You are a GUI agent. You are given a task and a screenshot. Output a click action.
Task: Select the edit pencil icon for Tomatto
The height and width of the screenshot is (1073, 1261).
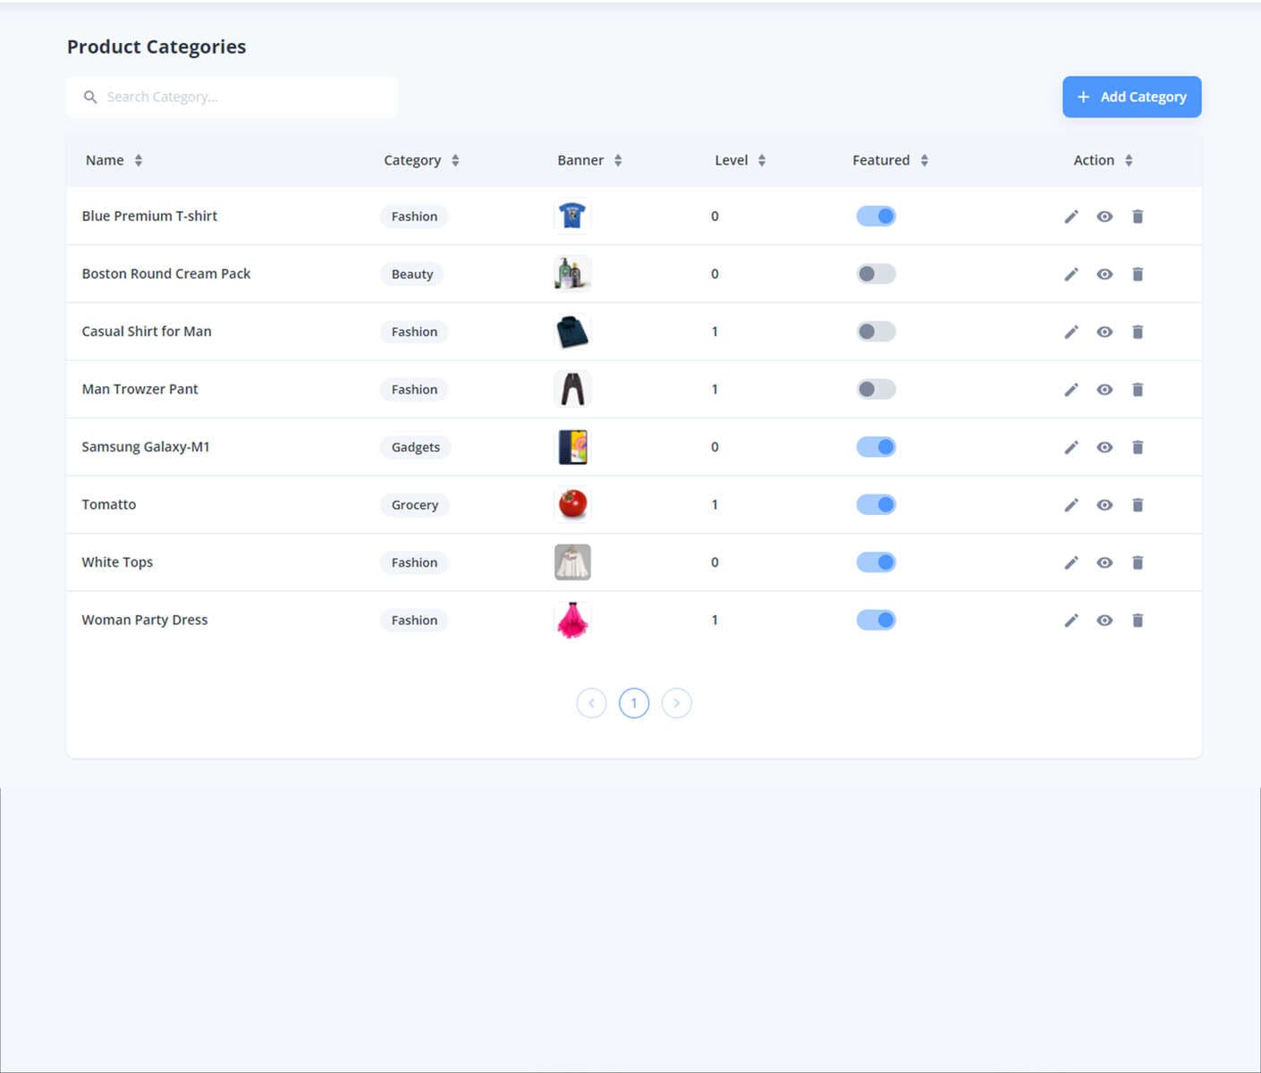point(1071,504)
